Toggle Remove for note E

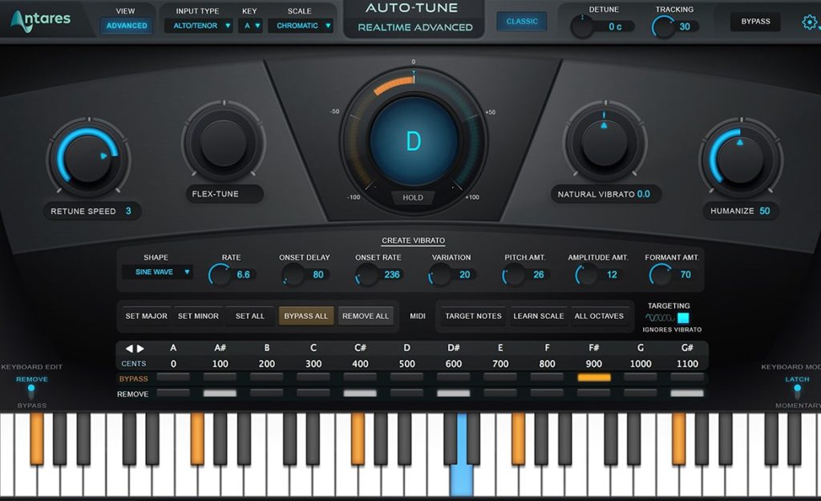pos(500,393)
